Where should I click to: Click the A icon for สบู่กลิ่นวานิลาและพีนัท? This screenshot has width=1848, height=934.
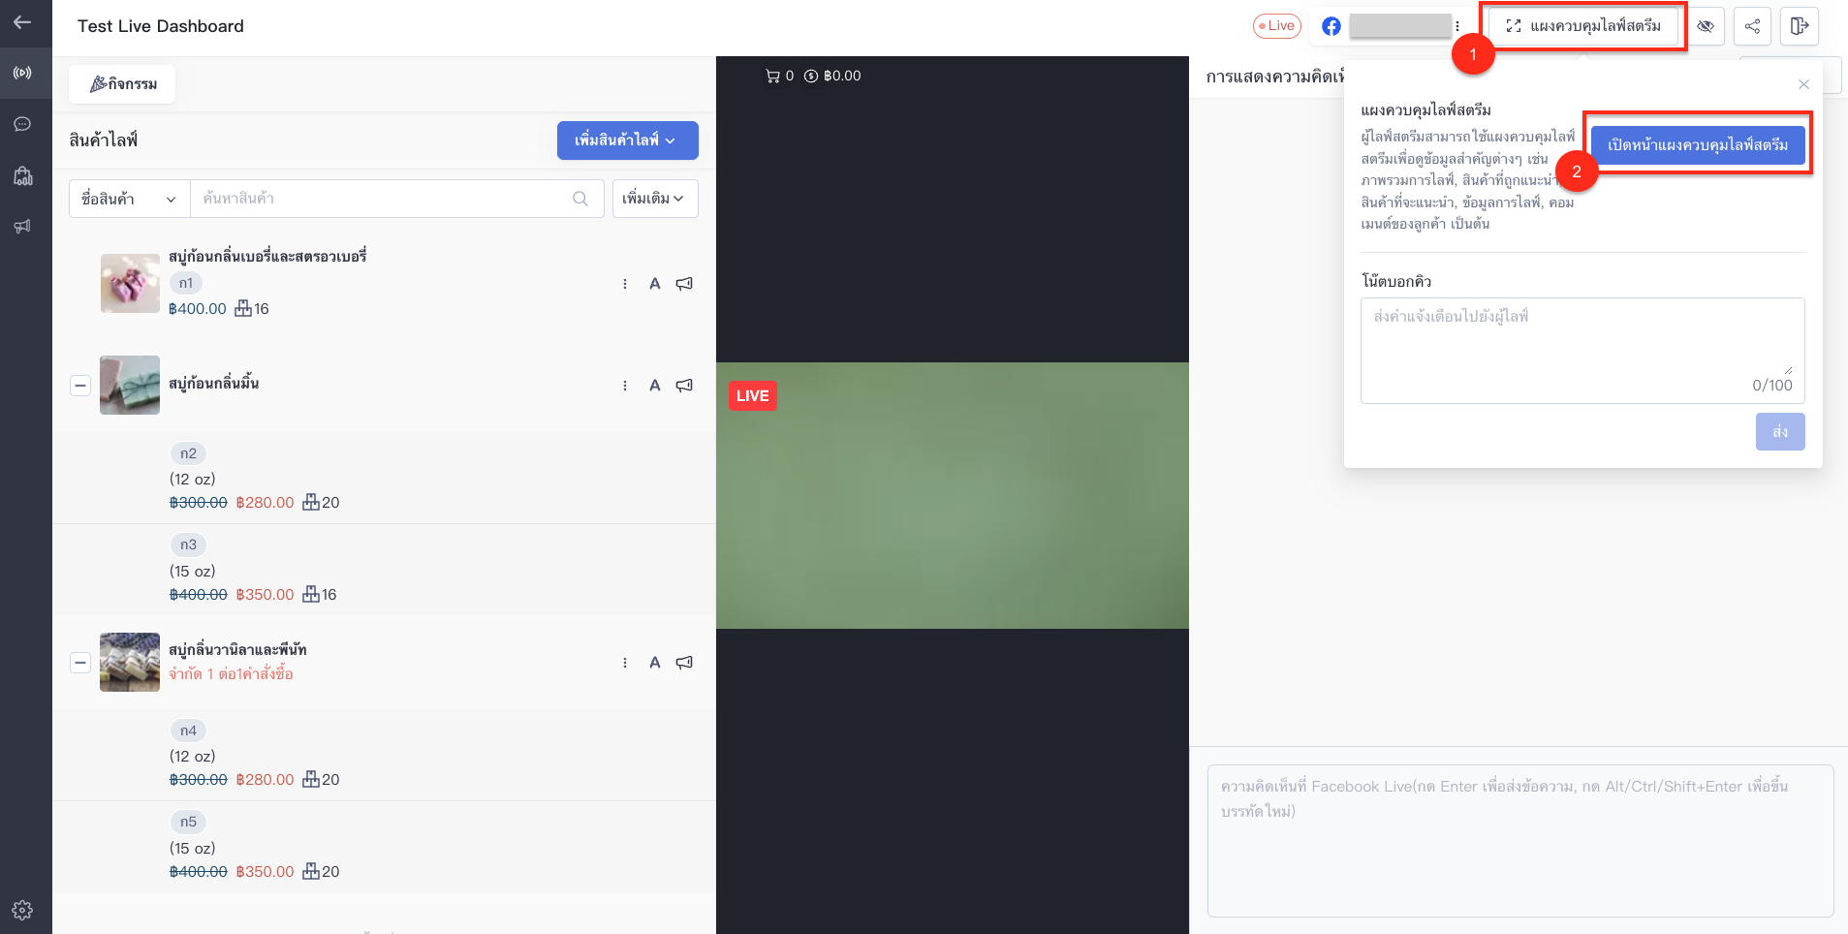coord(655,663)
